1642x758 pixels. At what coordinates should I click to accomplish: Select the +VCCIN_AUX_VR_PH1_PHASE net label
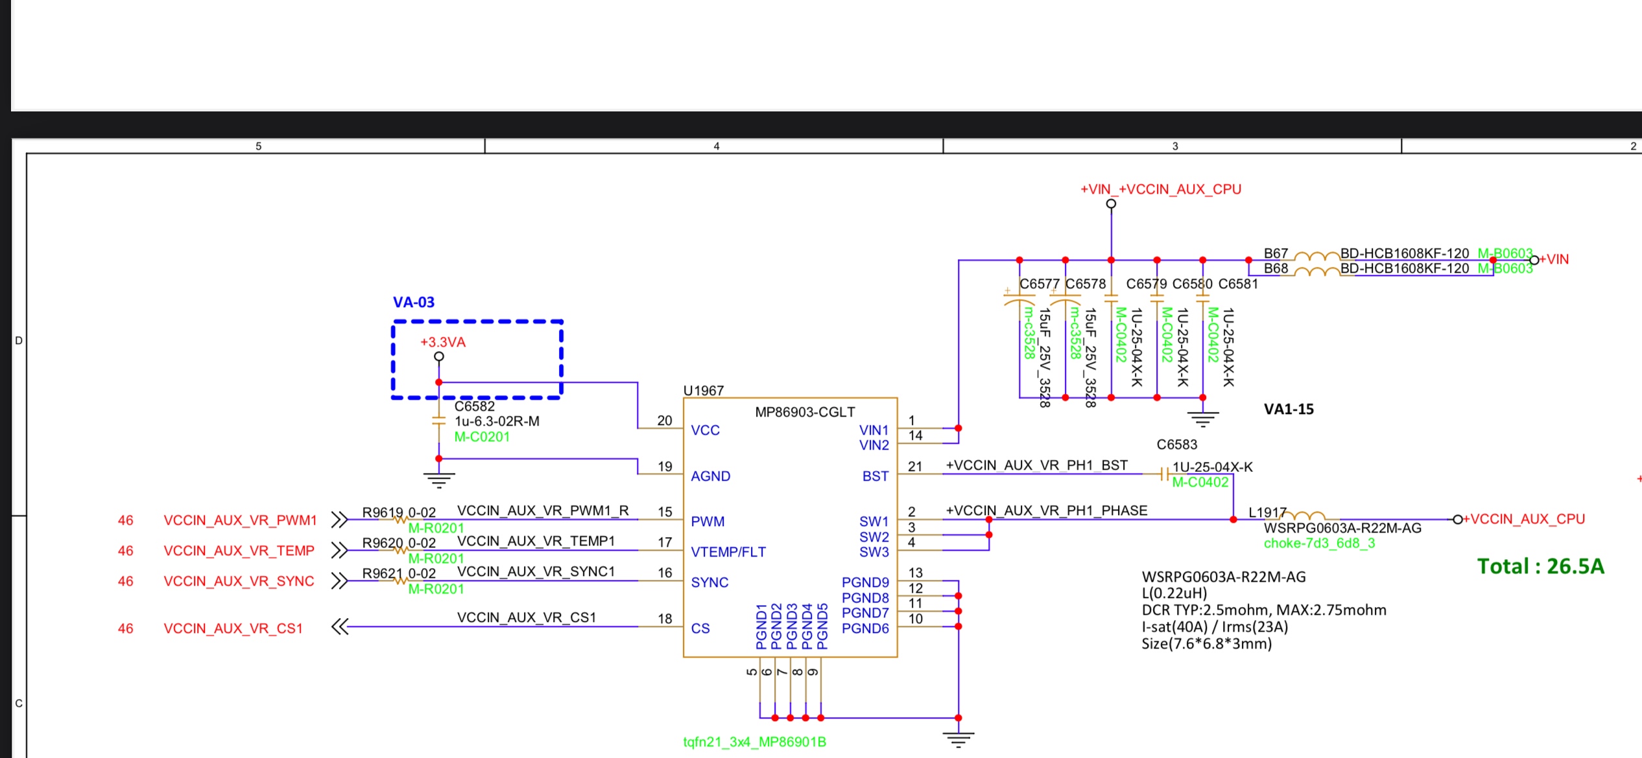1046,511
